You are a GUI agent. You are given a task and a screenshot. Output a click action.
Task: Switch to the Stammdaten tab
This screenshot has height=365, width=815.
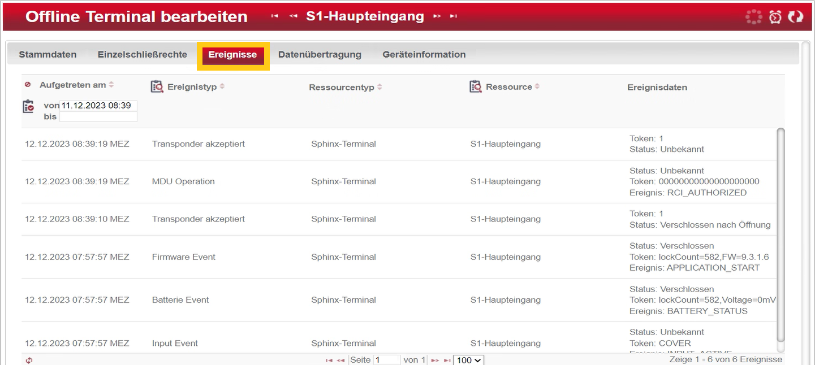point(48,55)
